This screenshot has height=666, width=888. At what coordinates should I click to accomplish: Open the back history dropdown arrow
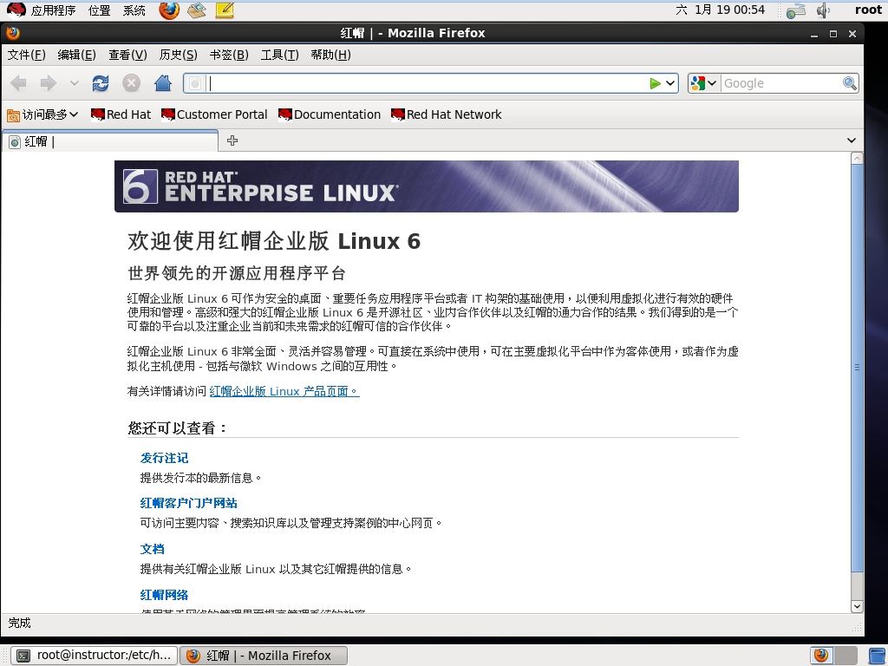tap(75, 83)
